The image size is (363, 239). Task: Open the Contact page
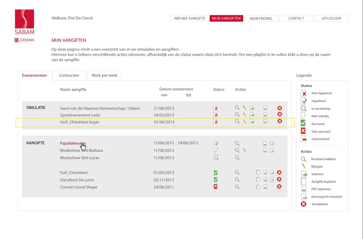[296, 18]
